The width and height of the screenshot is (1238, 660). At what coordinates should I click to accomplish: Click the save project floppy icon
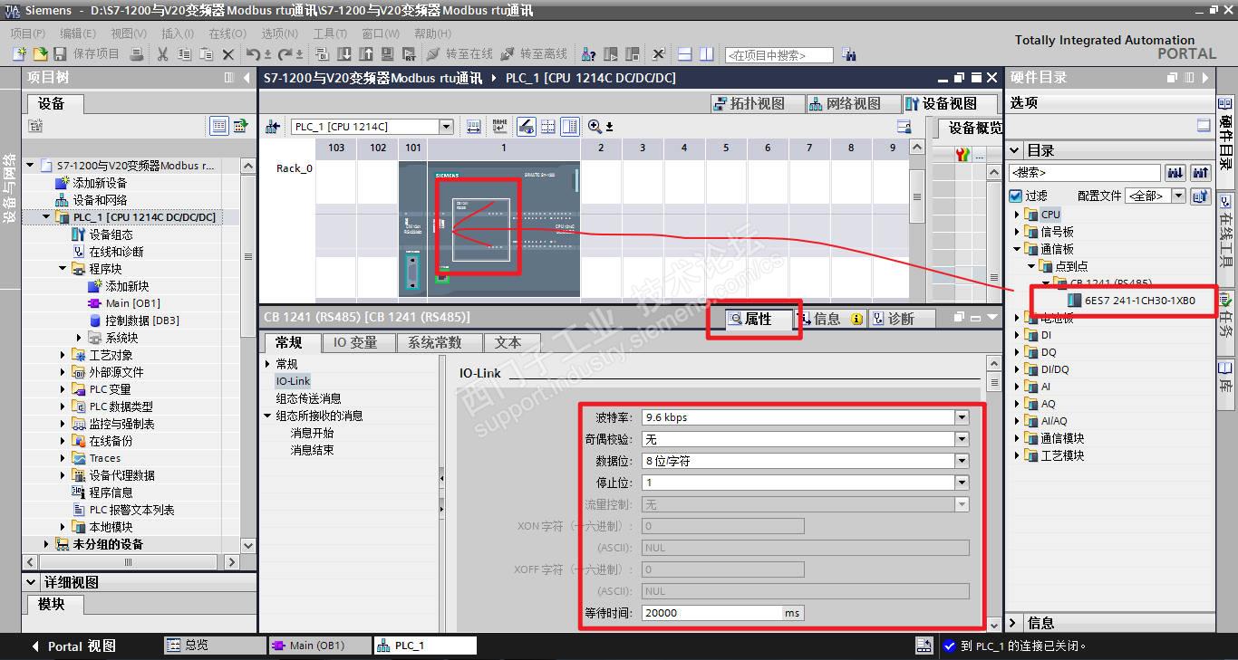point(61,54)
